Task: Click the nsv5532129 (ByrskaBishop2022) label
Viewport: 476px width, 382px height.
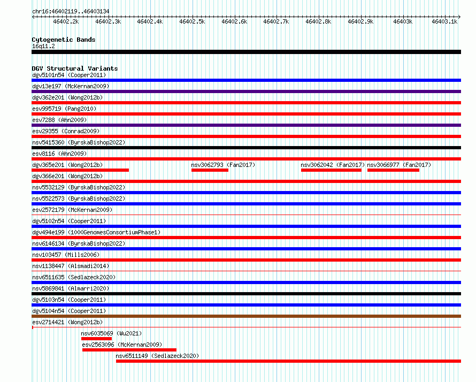Action: pyautogui.click(x=79, y=187)
